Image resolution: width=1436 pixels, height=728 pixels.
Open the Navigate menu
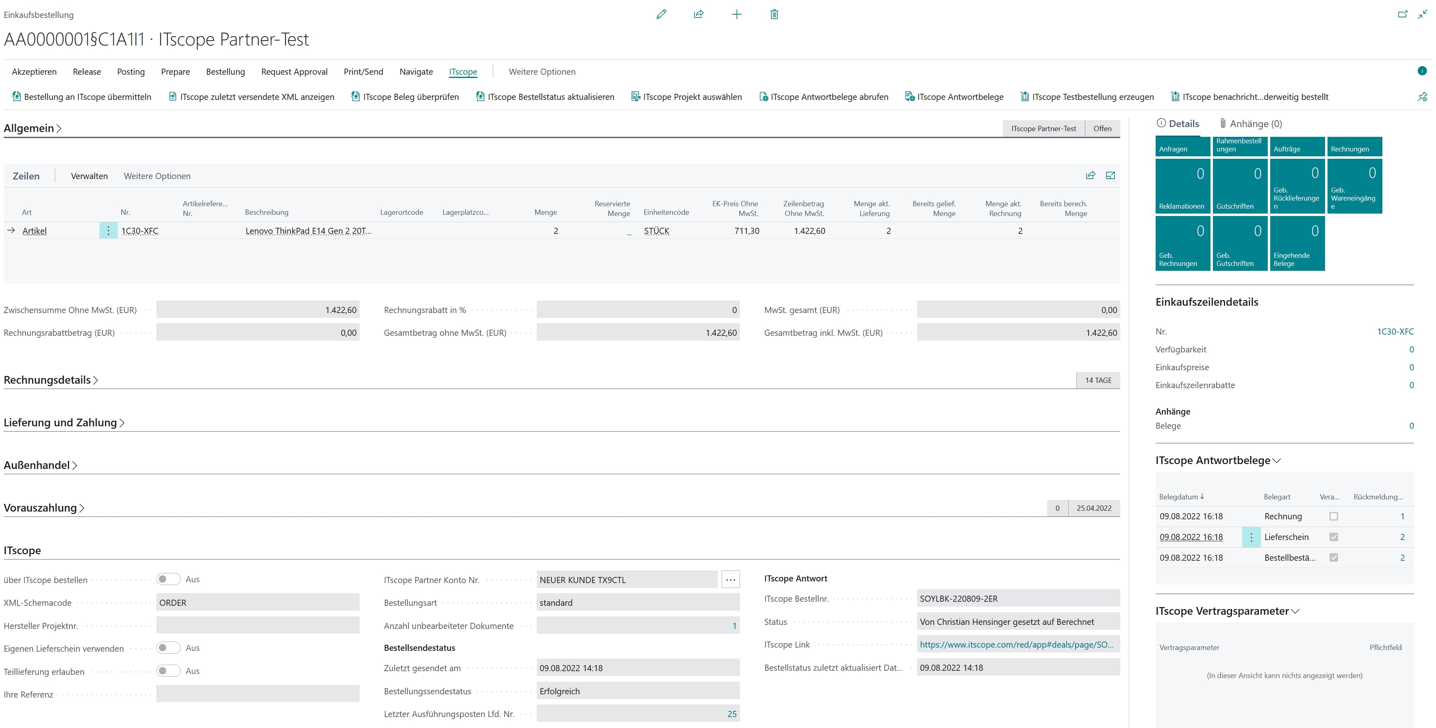pos(416,72)
